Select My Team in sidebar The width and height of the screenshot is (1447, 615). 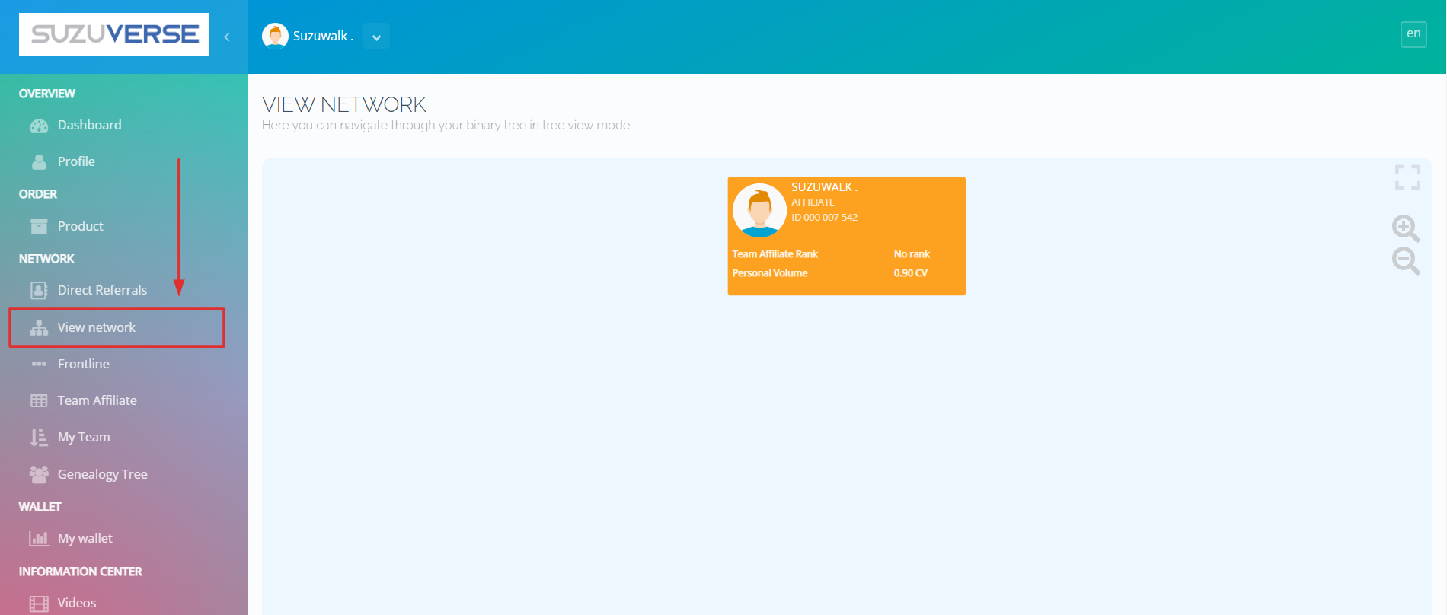pyautogui.click(x=84, y=437)
